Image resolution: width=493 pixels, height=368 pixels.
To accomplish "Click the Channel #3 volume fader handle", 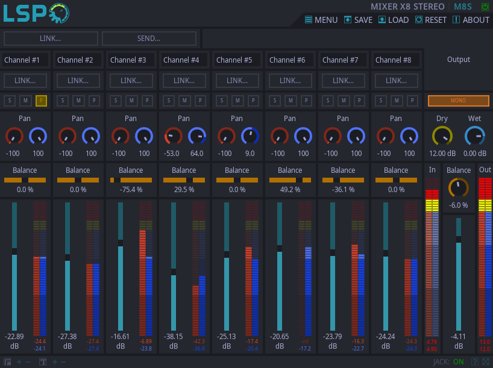I will pos(121,243).
